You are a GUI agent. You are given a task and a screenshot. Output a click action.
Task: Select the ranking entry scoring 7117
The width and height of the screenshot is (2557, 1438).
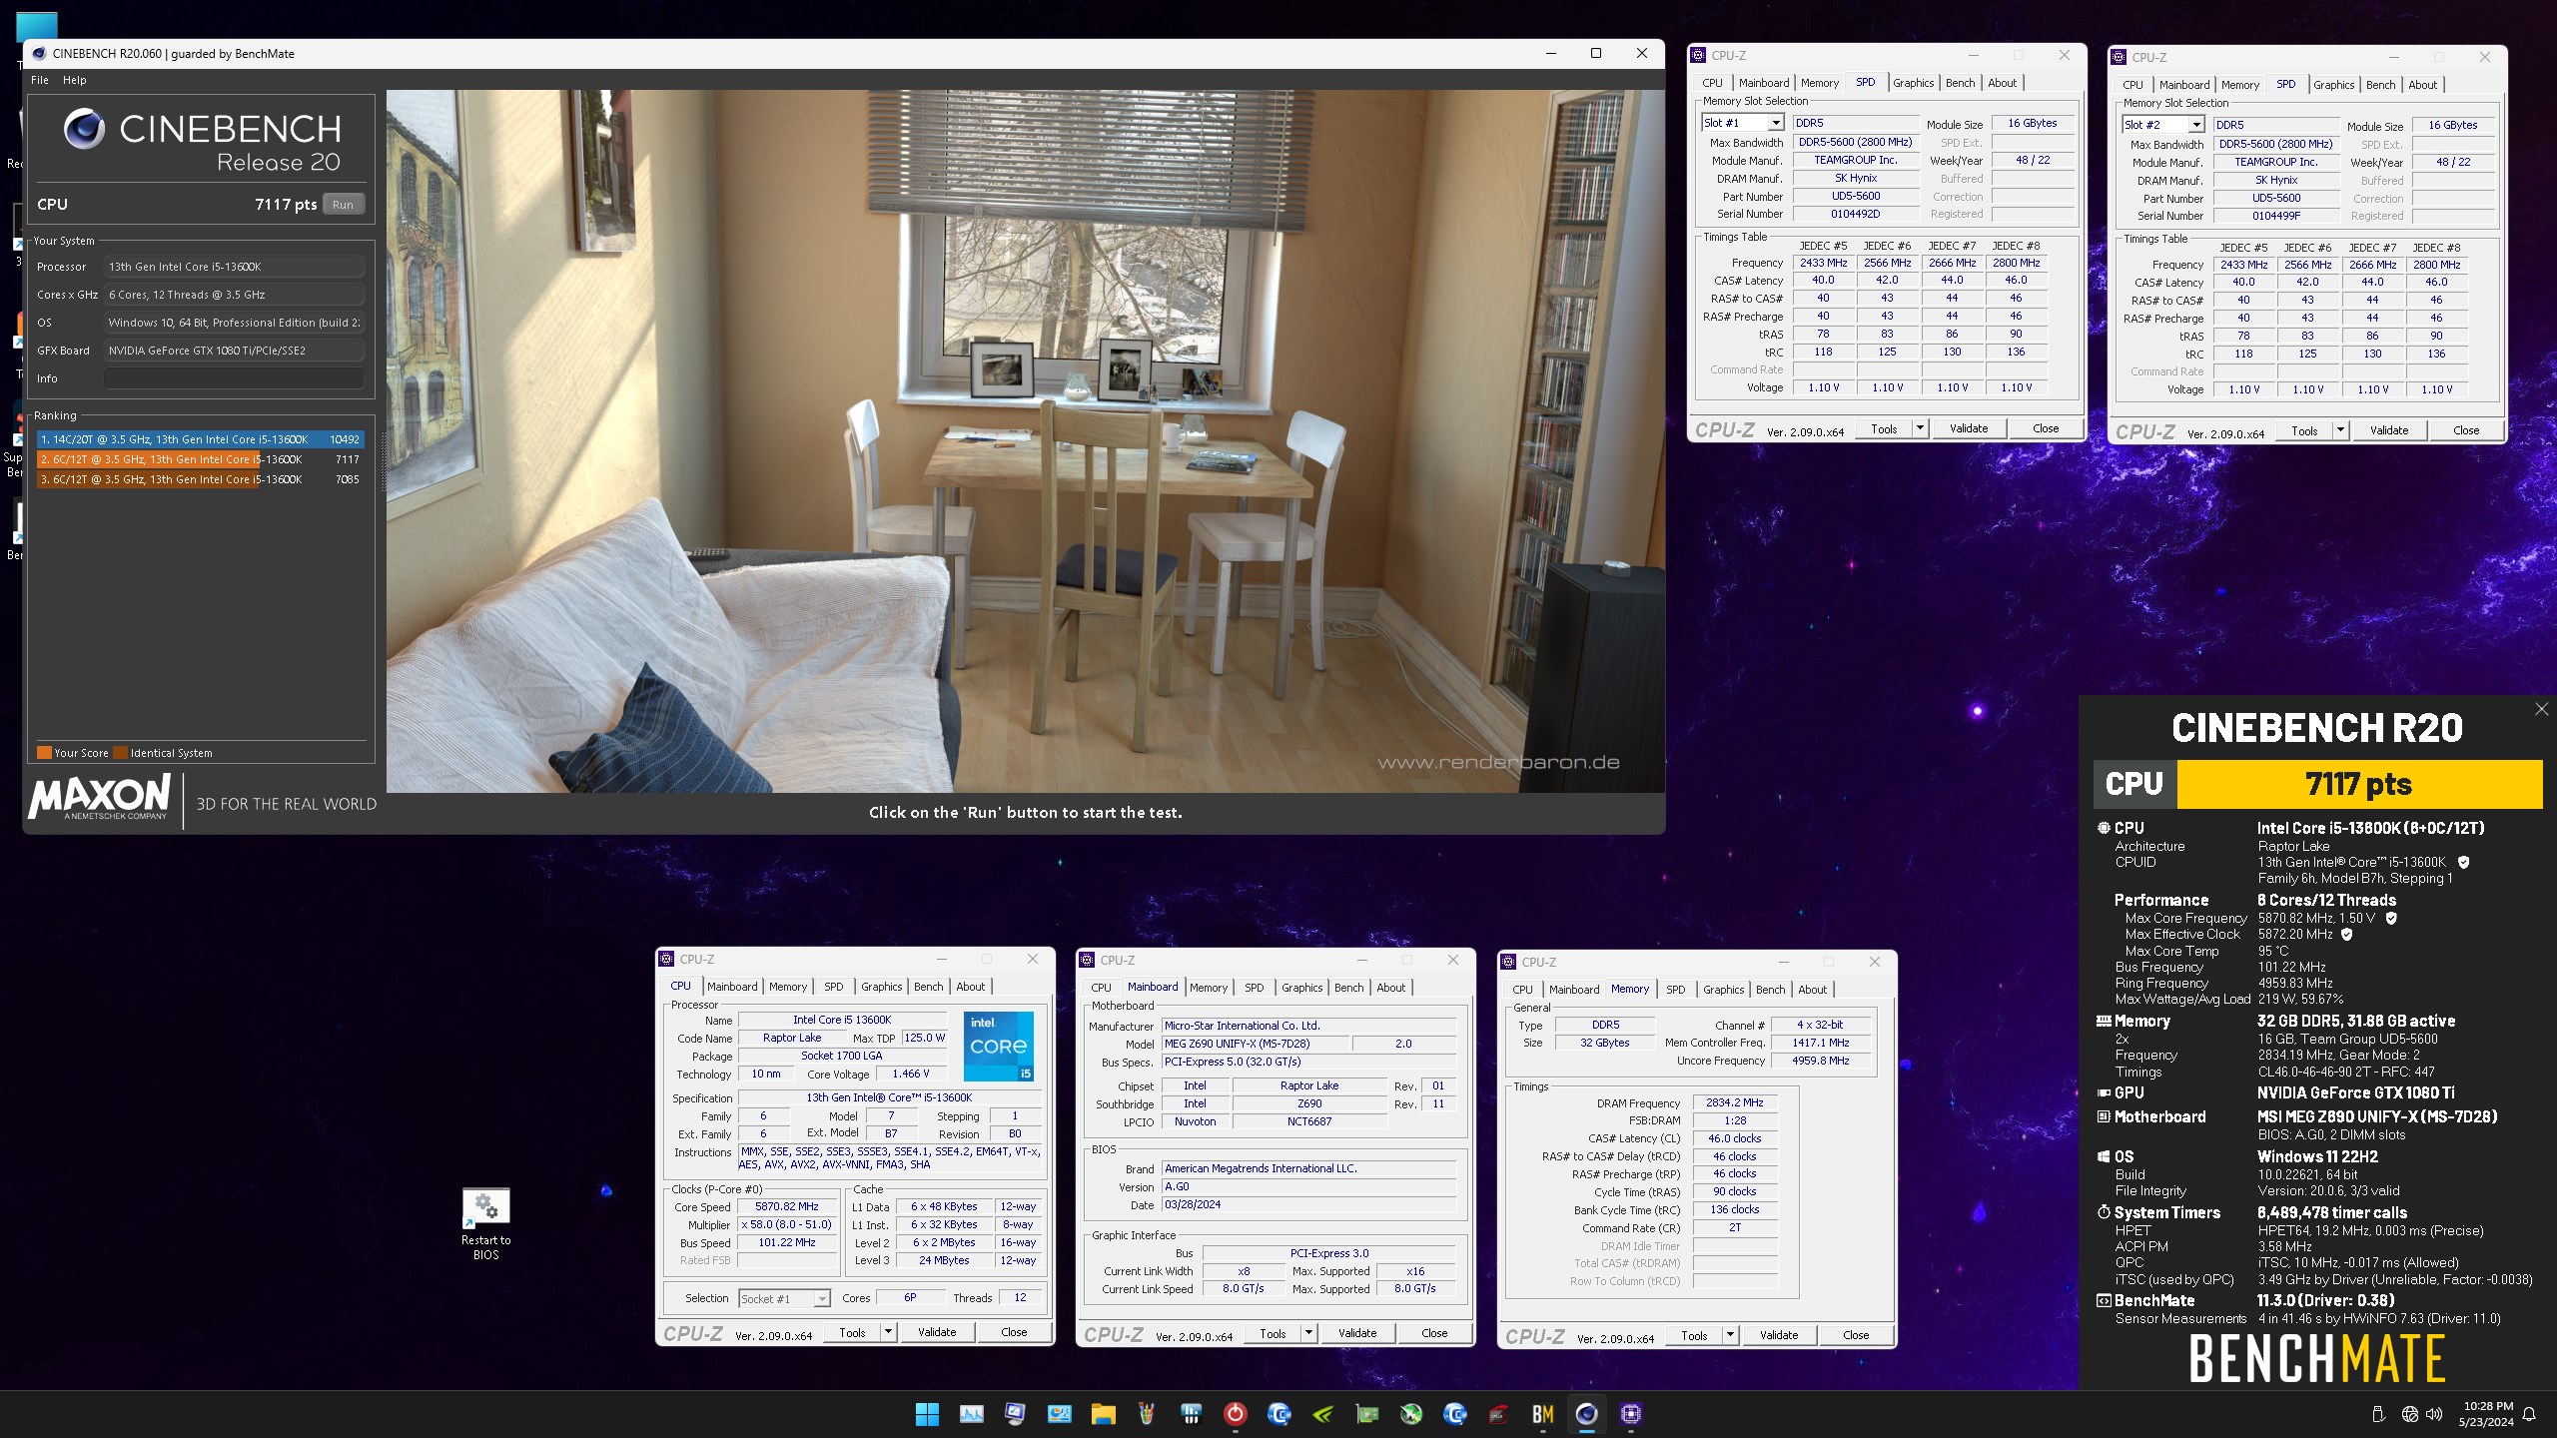point(200,459)
